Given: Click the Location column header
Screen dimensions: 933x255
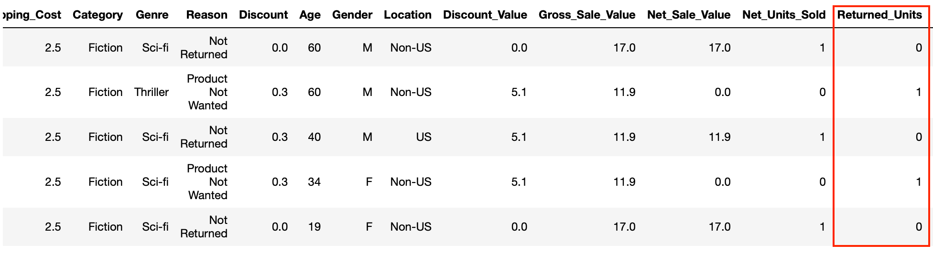Looking at the screenshot, I should click(x=408, y=15).
